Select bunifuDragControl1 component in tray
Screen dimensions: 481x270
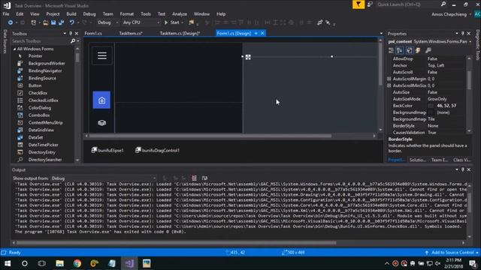click(157, 150)
